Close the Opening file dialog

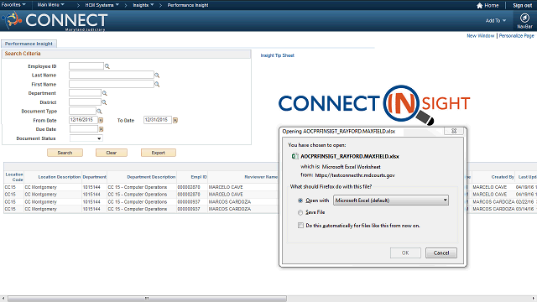454,131
